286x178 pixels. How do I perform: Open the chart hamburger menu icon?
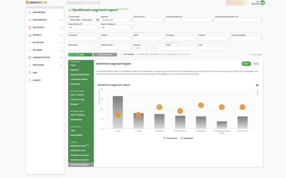pos(257,85)
